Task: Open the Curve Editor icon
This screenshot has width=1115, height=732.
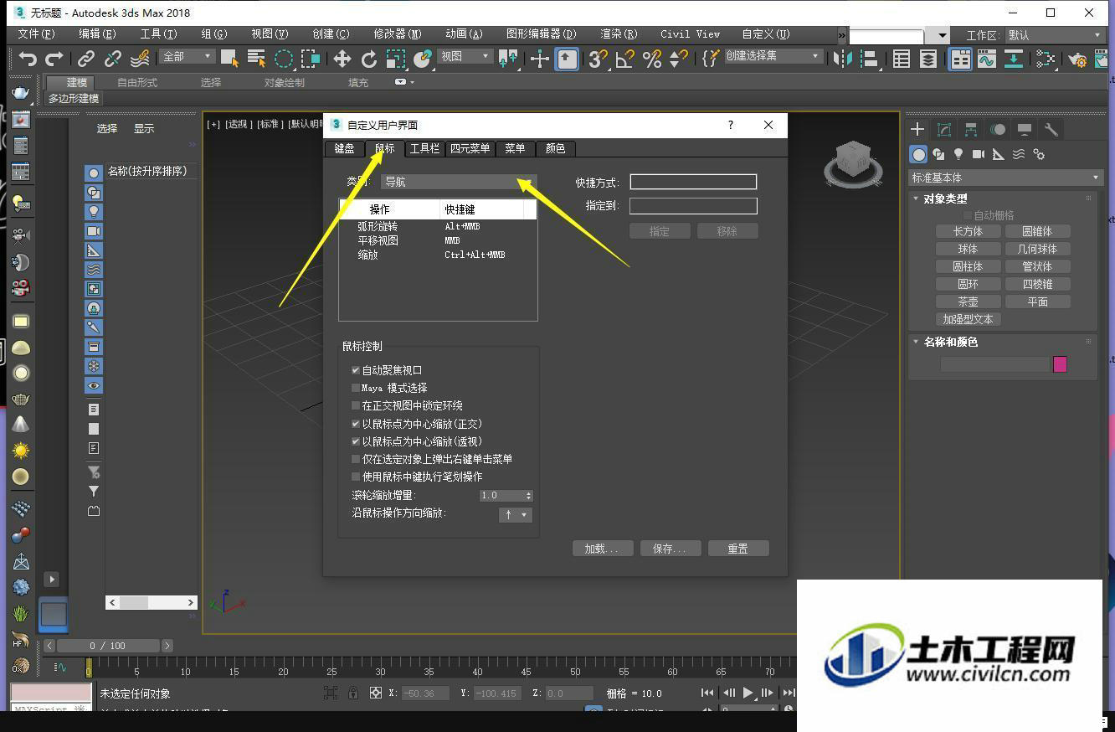Action: tap(986, 59)
